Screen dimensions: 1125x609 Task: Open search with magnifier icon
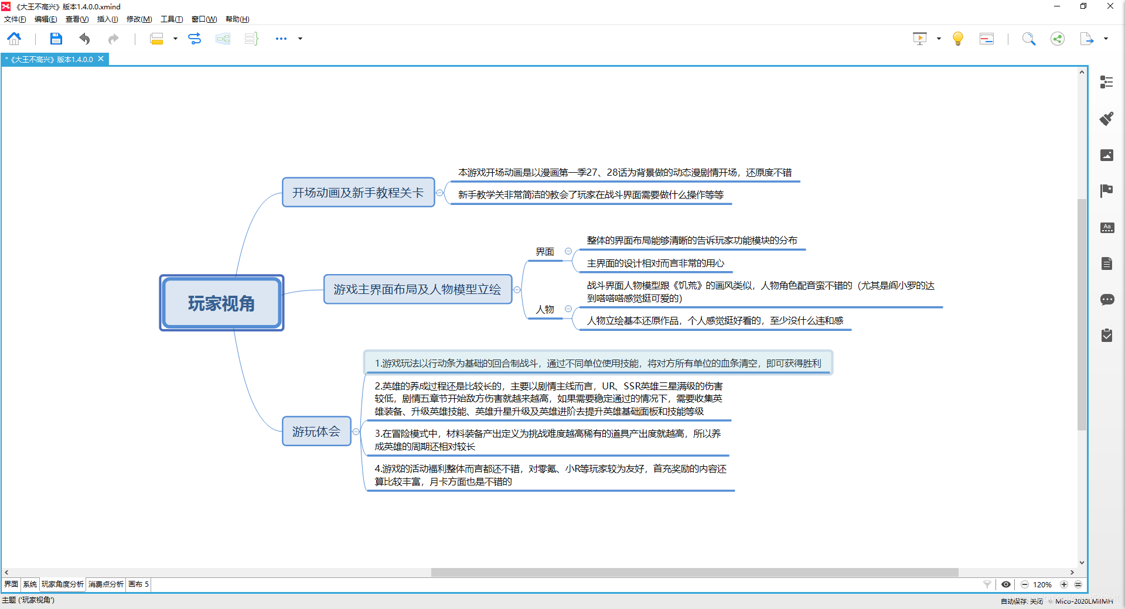(1029, 39)
